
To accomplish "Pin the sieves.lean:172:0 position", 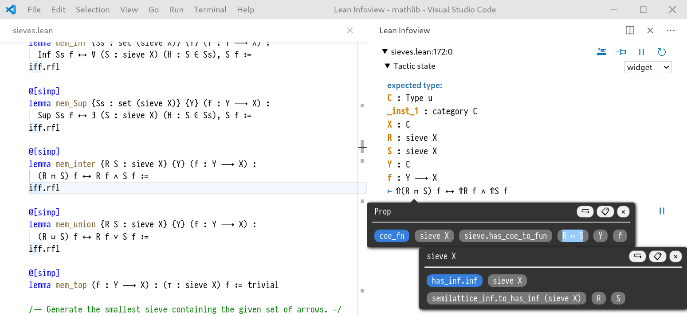I will (621, 52).
